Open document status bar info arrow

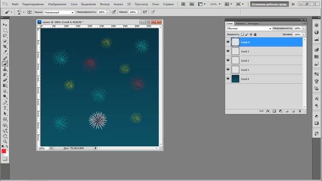pyautogui.click(x=96, y=148)
